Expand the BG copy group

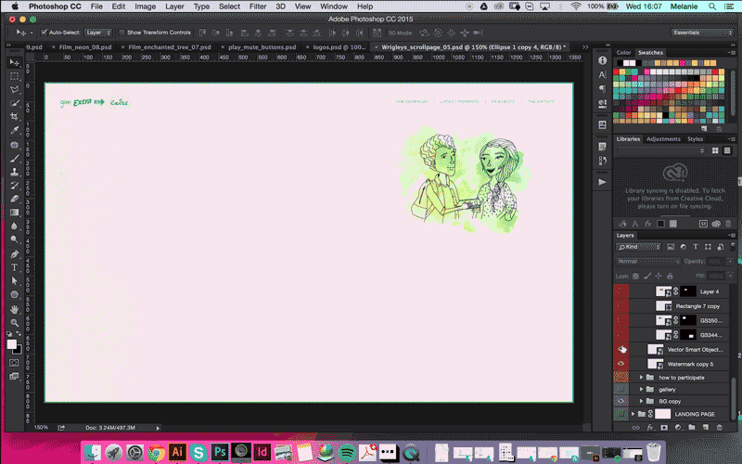(641, 401)
